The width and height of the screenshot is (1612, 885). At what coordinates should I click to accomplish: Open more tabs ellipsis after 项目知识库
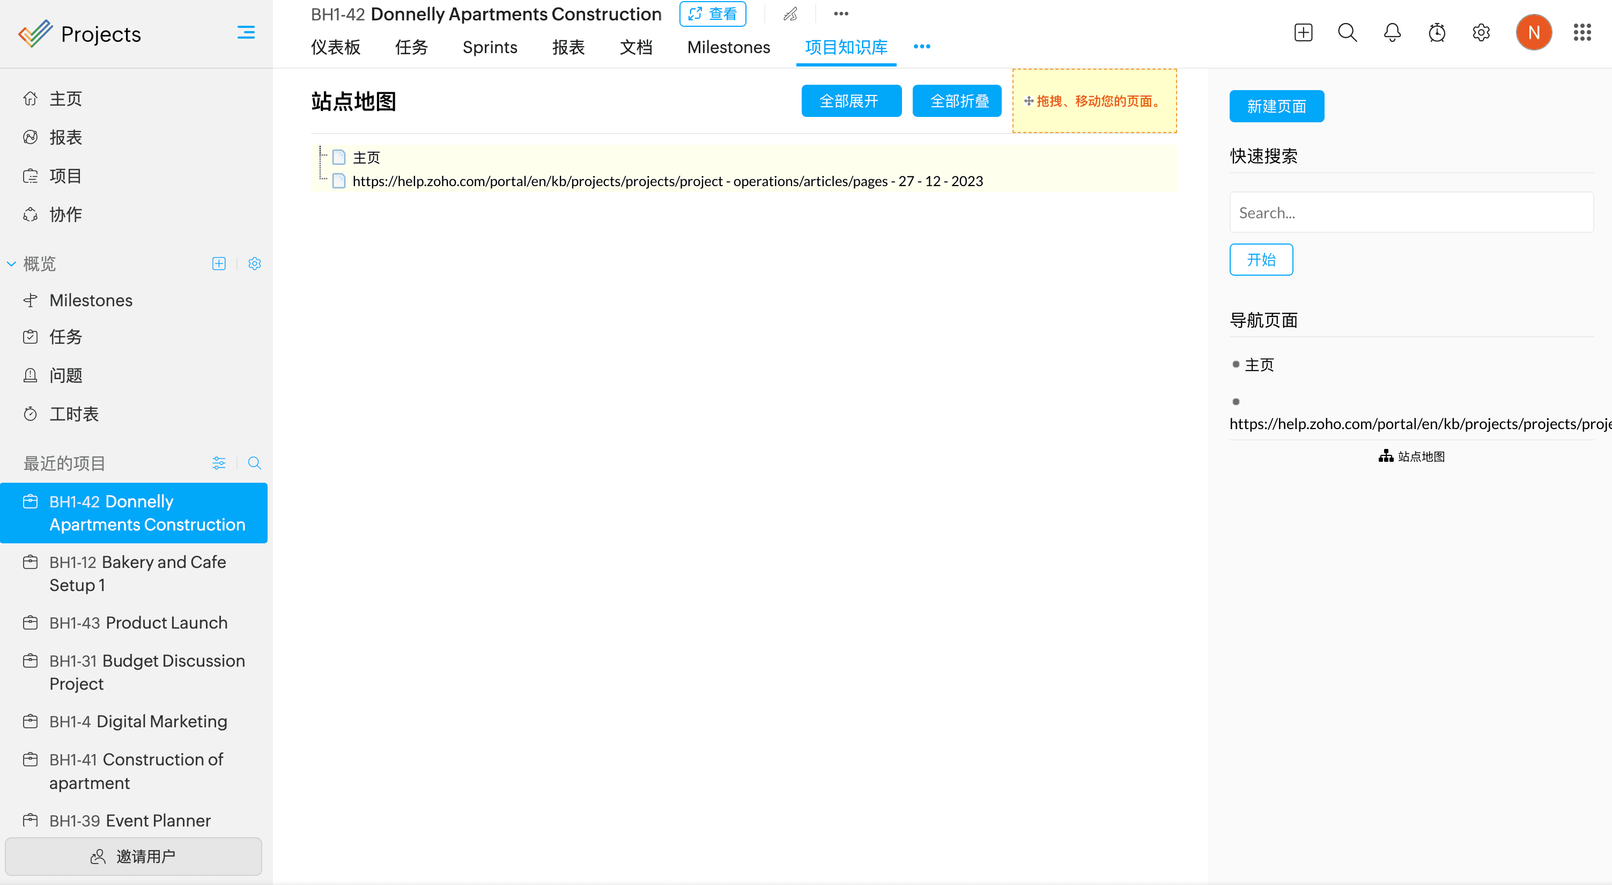(922, 47)
